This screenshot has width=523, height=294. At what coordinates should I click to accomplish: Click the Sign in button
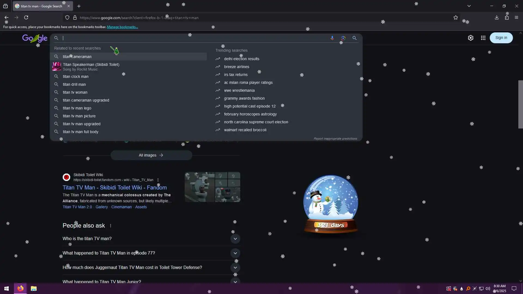[x=501, y=38]
